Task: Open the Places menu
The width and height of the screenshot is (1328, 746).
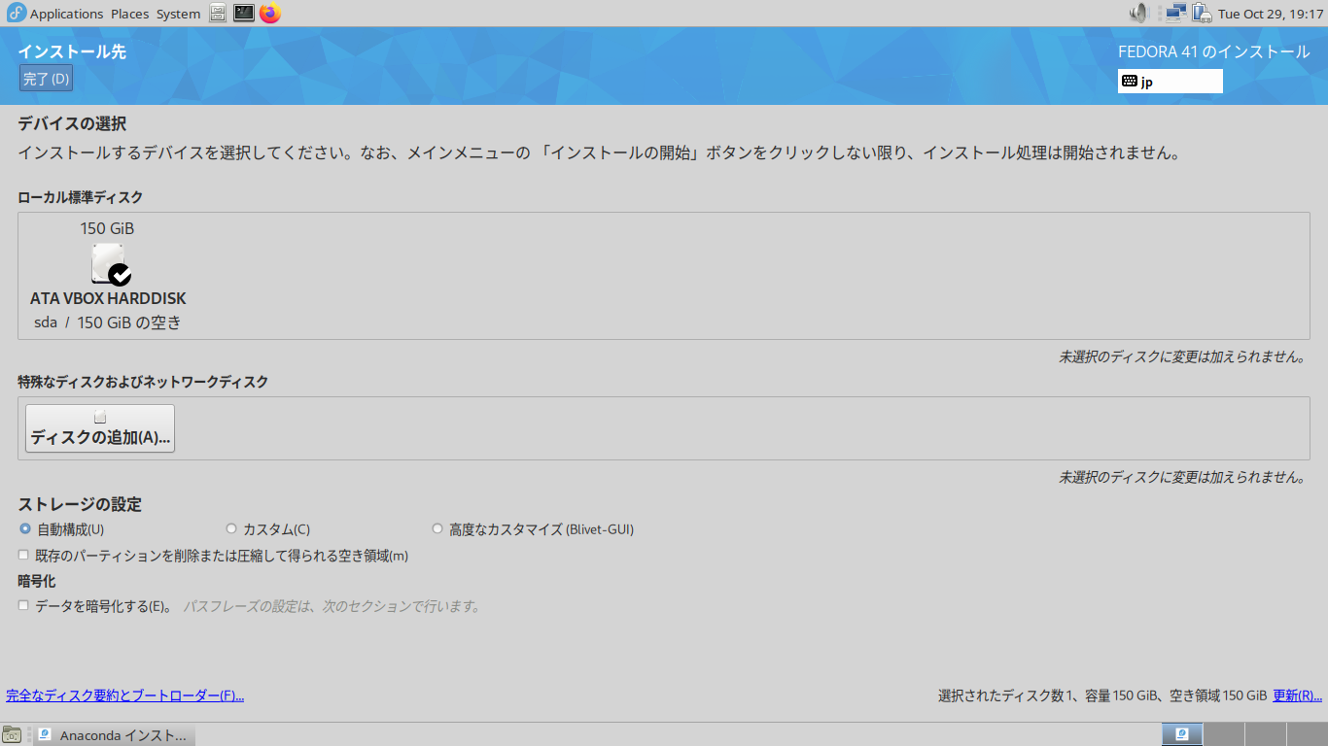Action: (x=129, y=14)
